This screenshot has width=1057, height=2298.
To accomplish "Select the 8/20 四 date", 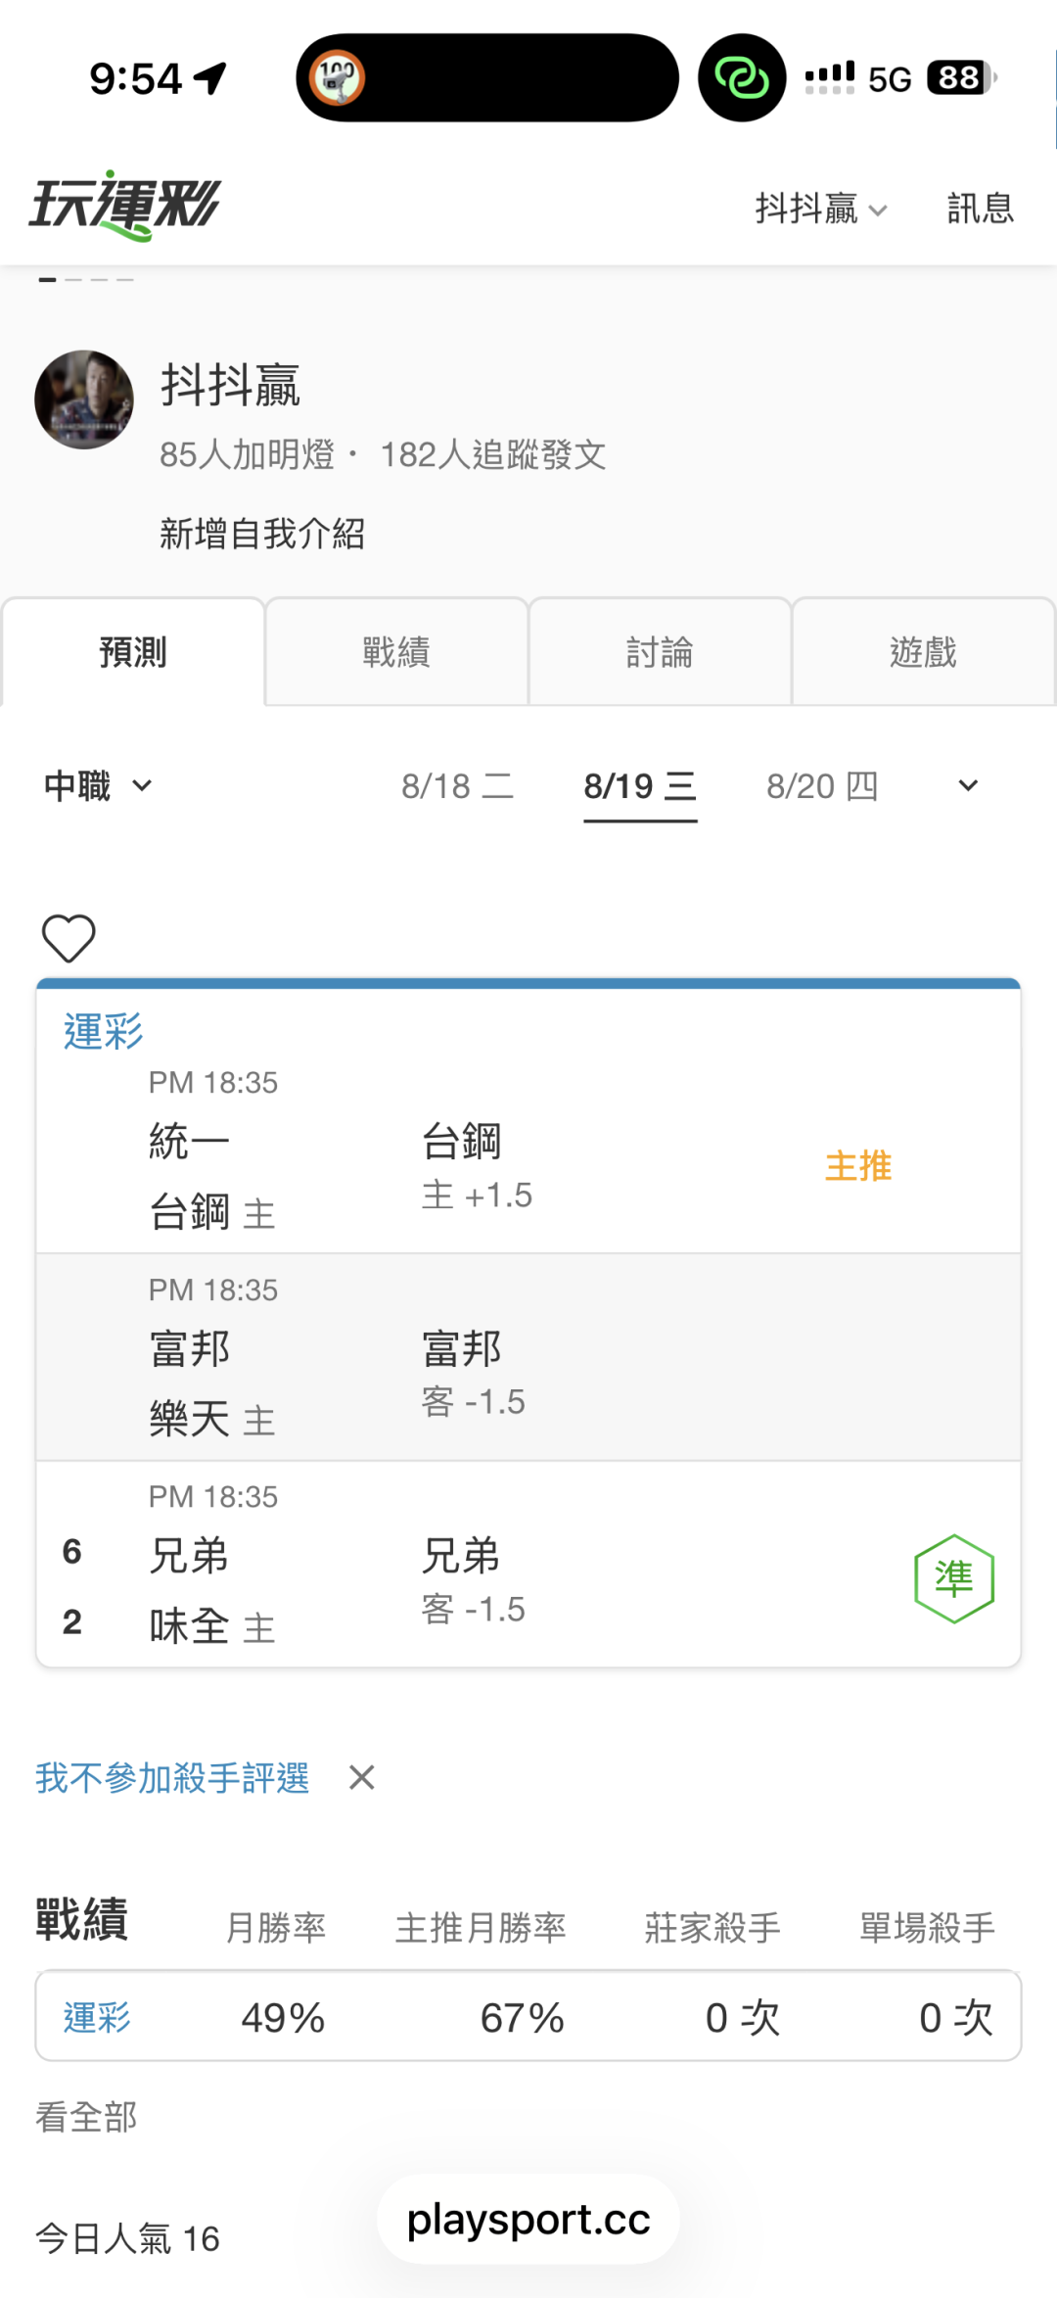I will pos(822,786).
